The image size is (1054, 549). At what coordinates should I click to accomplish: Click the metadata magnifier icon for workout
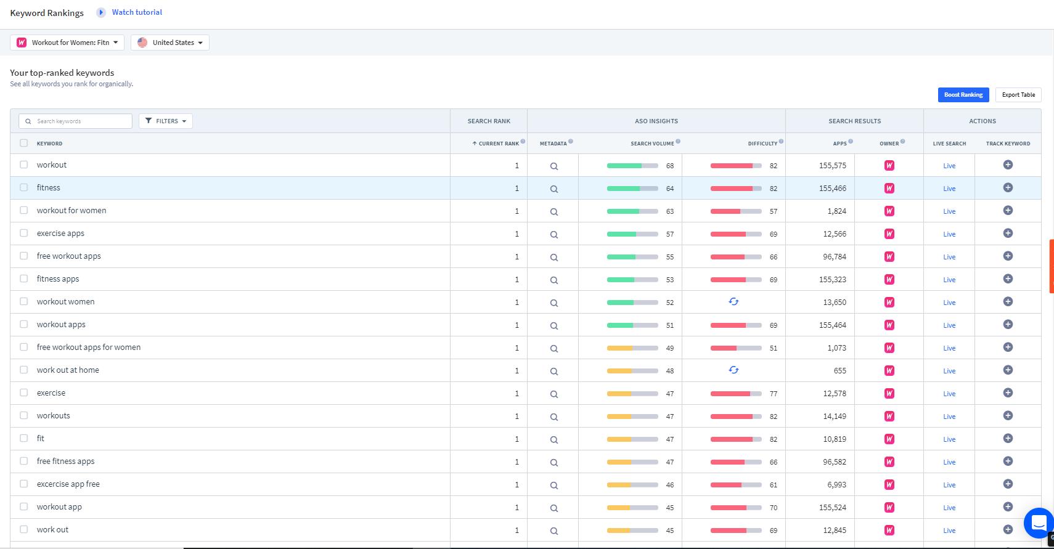tap(554, 166)
